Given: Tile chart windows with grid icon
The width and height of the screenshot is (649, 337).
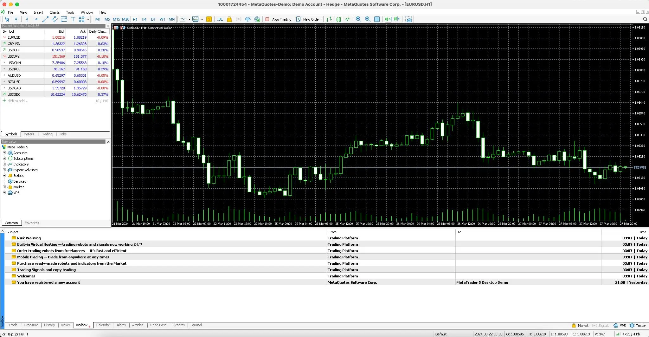Looking at the screenshot, I should click(377, 19).
